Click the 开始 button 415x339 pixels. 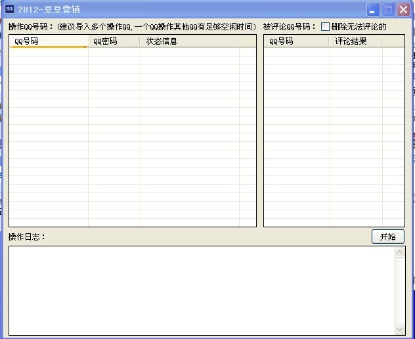pos(387,237)
